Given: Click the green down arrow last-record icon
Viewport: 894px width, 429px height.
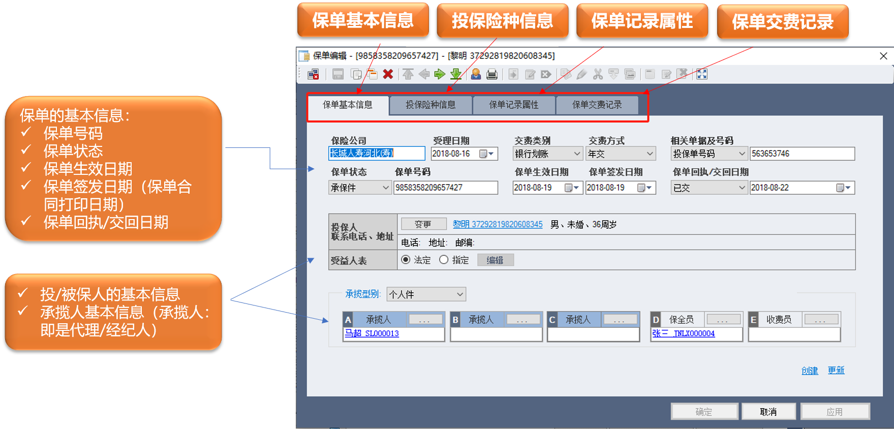Looking at the screenshot, I should pyautogui.click(x=456, y=74).
